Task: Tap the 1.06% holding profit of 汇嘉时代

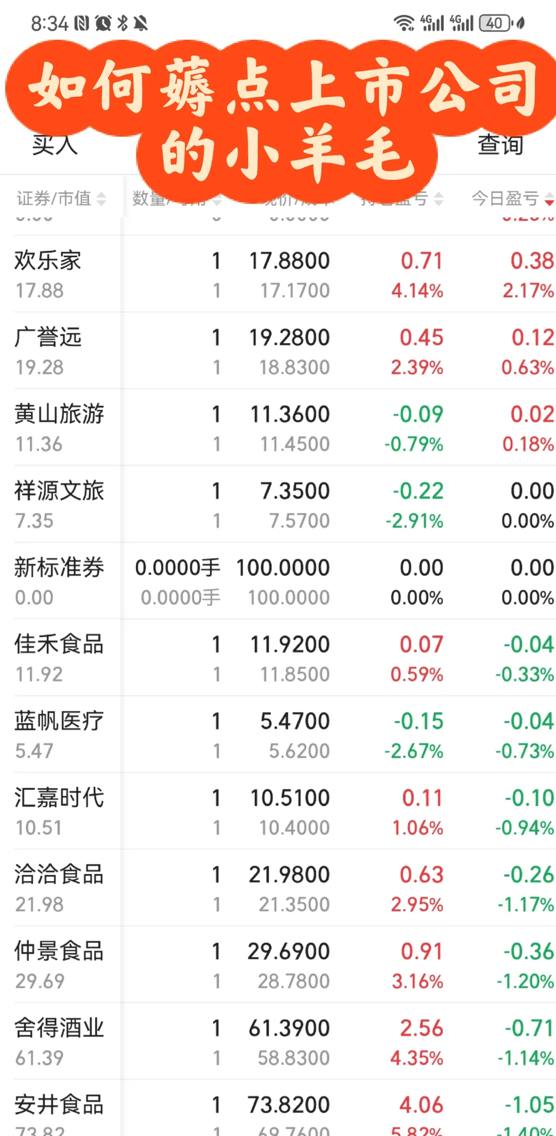Action: click(418, 828)
